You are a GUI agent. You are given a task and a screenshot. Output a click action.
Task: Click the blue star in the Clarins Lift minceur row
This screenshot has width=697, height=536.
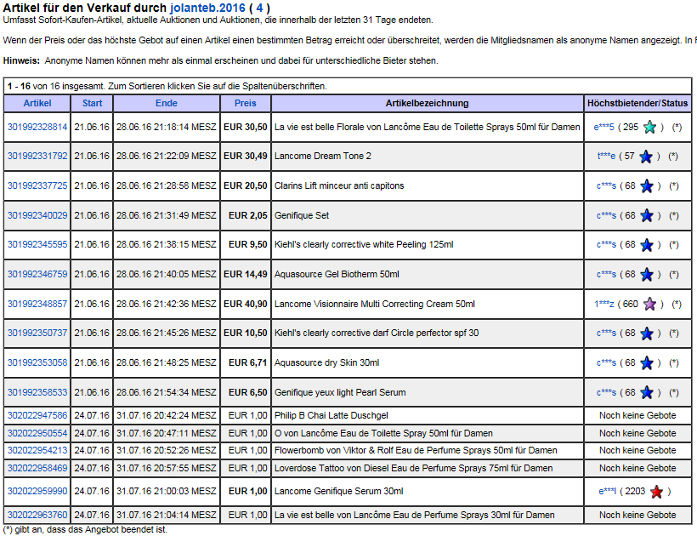[646, 186]
